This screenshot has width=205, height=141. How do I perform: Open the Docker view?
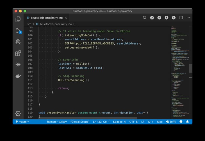[18, 76]
